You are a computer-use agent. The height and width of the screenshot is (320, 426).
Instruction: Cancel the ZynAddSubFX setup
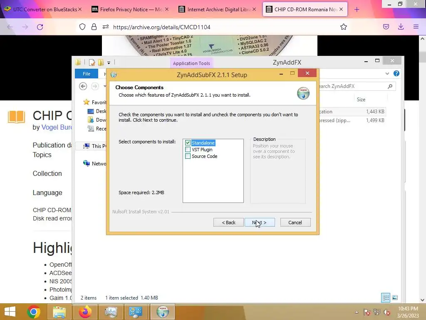[x=295, y=222]
